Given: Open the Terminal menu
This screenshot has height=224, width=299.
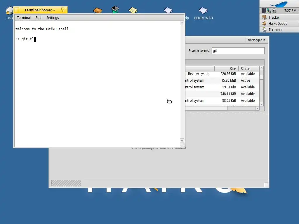Looking at the screenshot, I should (24, 18).
